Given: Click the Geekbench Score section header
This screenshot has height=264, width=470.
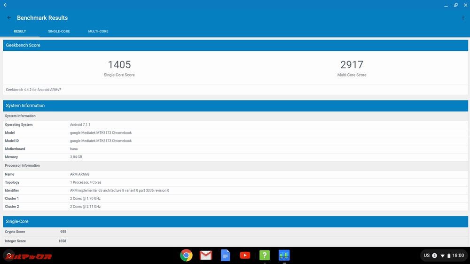Looking at the screenshot, I should (x=235, y=45).
